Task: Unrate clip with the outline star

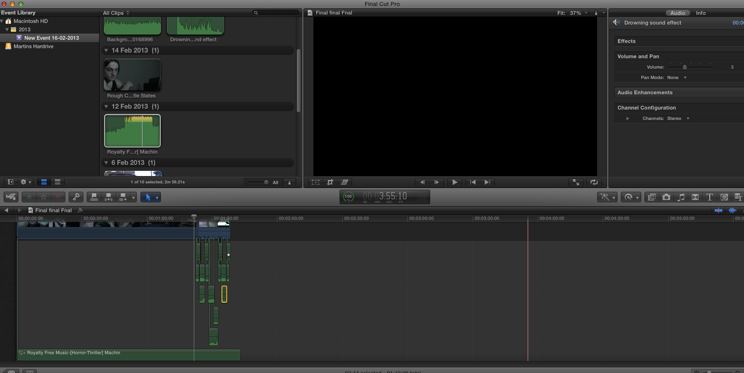Action: pos(43,197)
